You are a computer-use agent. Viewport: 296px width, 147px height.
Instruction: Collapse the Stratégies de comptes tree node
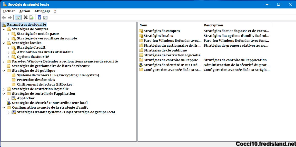pos(4,29)
